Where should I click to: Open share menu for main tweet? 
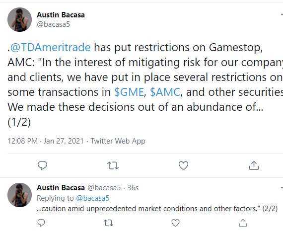tap(254, 165)
